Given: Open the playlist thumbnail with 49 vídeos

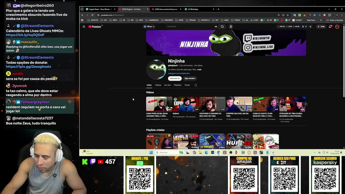Looking at the screenshot, I should tap(186, 141).
